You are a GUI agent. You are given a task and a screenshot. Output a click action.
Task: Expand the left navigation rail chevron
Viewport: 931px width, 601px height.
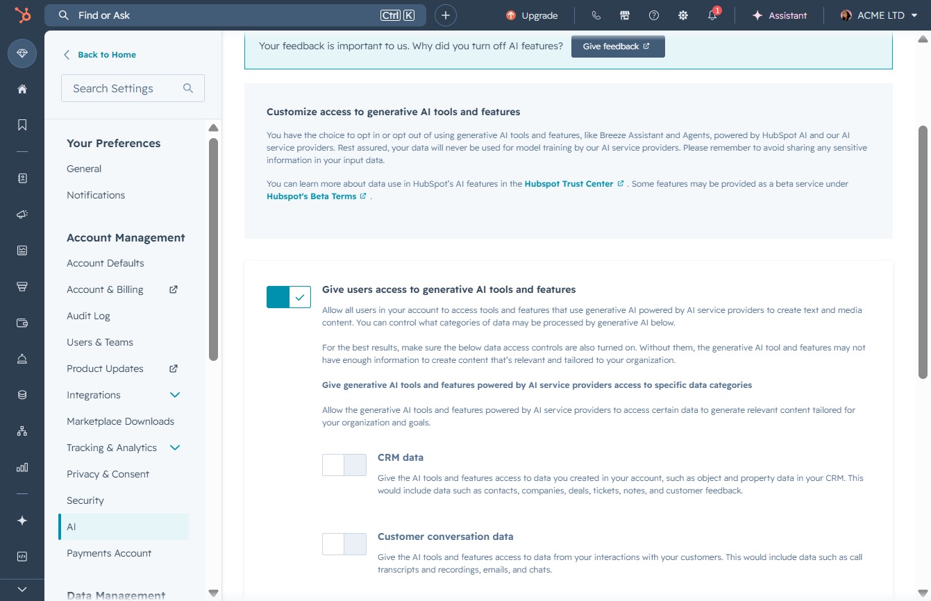(22, 589)
